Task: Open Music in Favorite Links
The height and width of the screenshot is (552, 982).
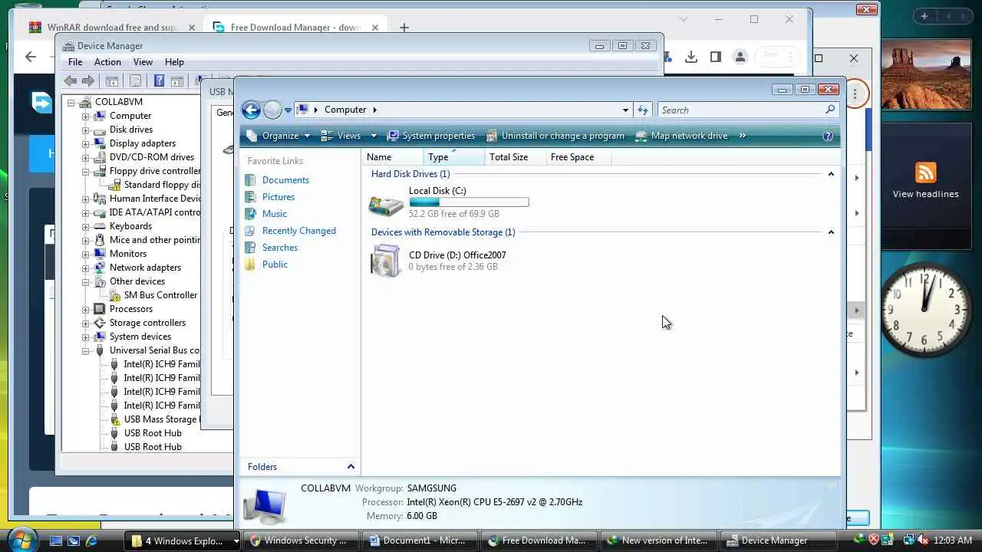Action: click(275, 214)
